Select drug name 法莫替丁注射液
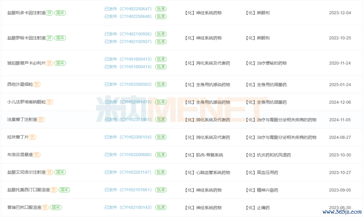Image resolution: width=364 pixels, height=217 pixels. [22, 120]
